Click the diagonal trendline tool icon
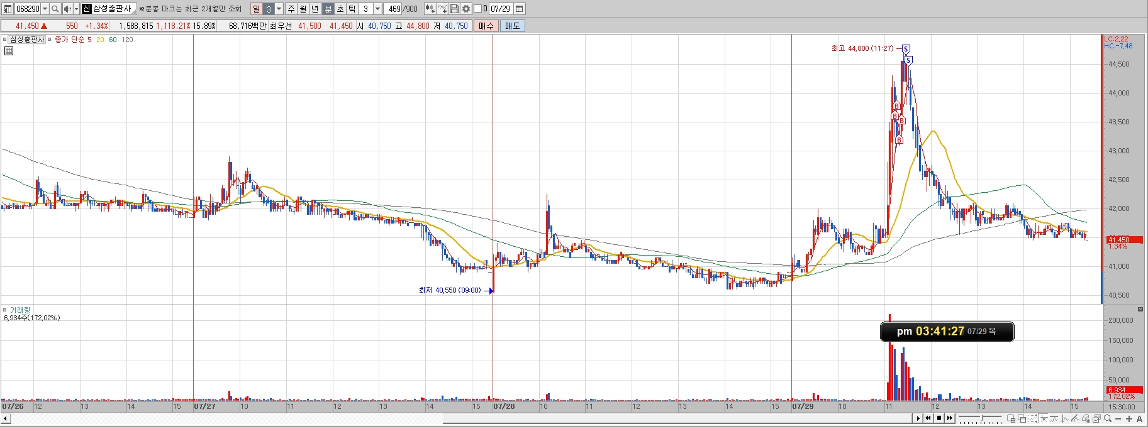Viewport: 1148px width, 427px height. coord(1075,418)
